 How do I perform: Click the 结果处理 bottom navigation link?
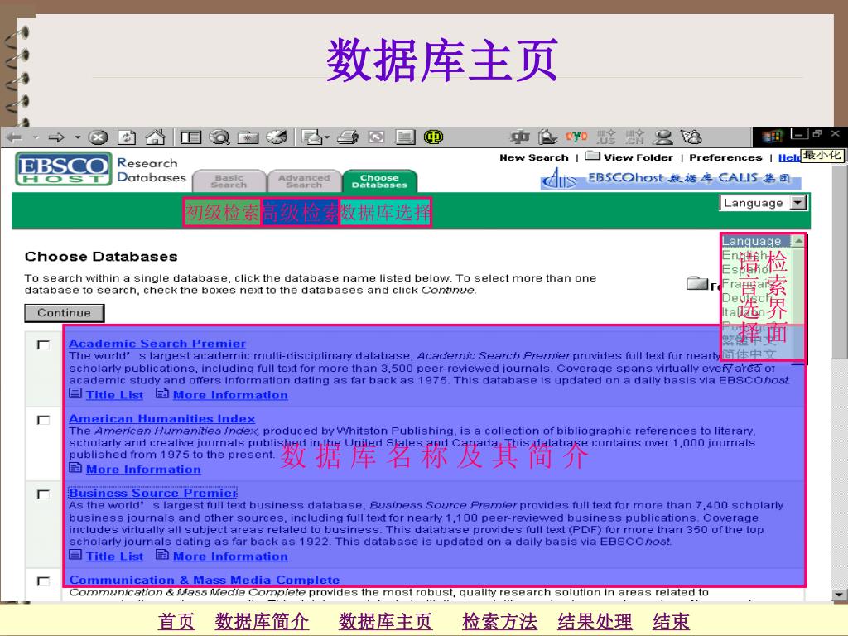(x=595, y=621)
